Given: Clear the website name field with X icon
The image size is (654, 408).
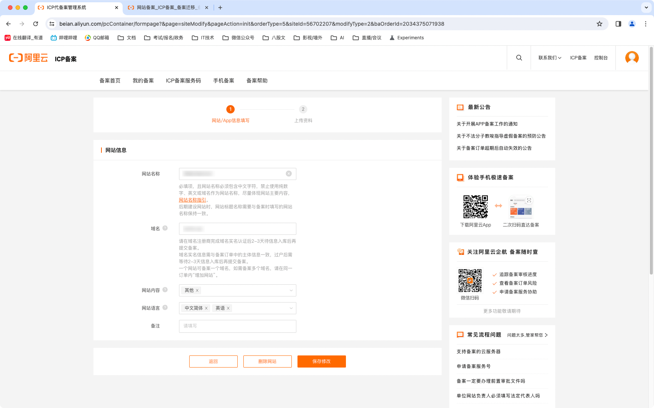Looking at the screenshot, I should (x=289, y=174).
